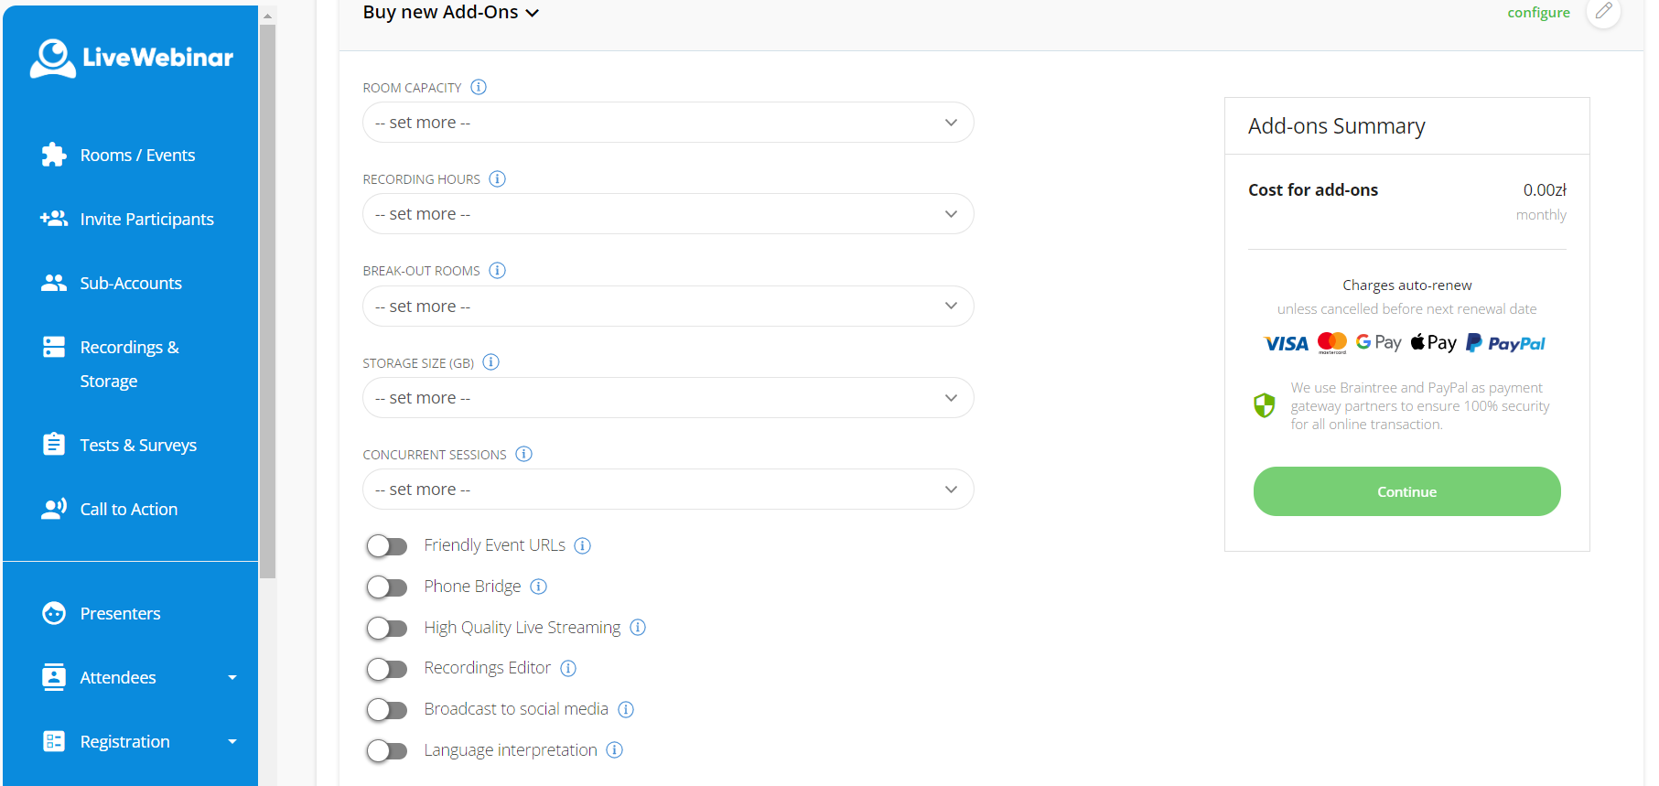Select the Rooms / Events sidebar icon

click(54, 155)
